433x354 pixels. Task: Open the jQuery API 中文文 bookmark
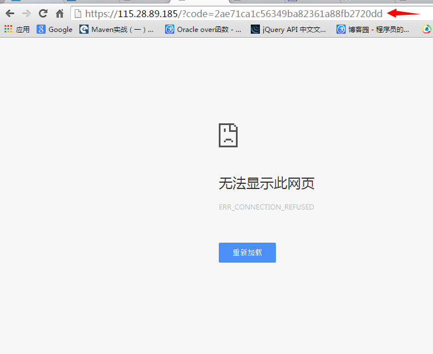pos(288,30)
